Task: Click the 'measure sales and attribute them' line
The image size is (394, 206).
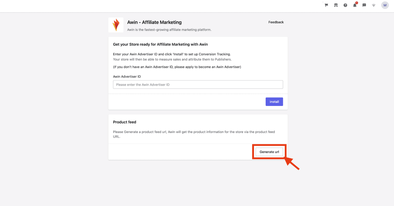Action: 172,59
